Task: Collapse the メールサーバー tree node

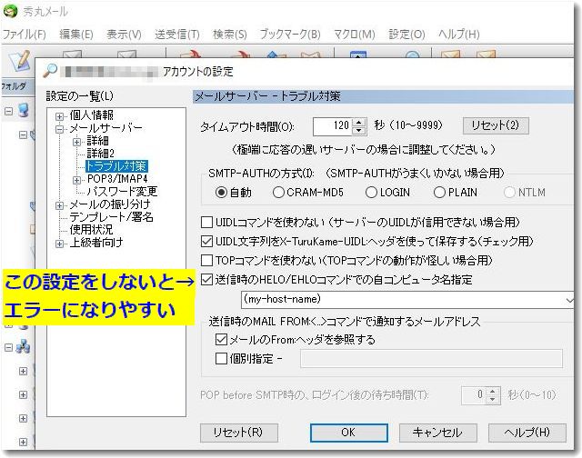Action: (59, 129)
